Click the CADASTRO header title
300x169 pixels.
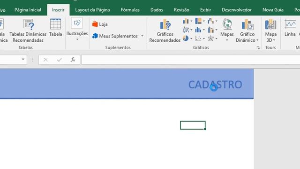(x=215, y=84)
